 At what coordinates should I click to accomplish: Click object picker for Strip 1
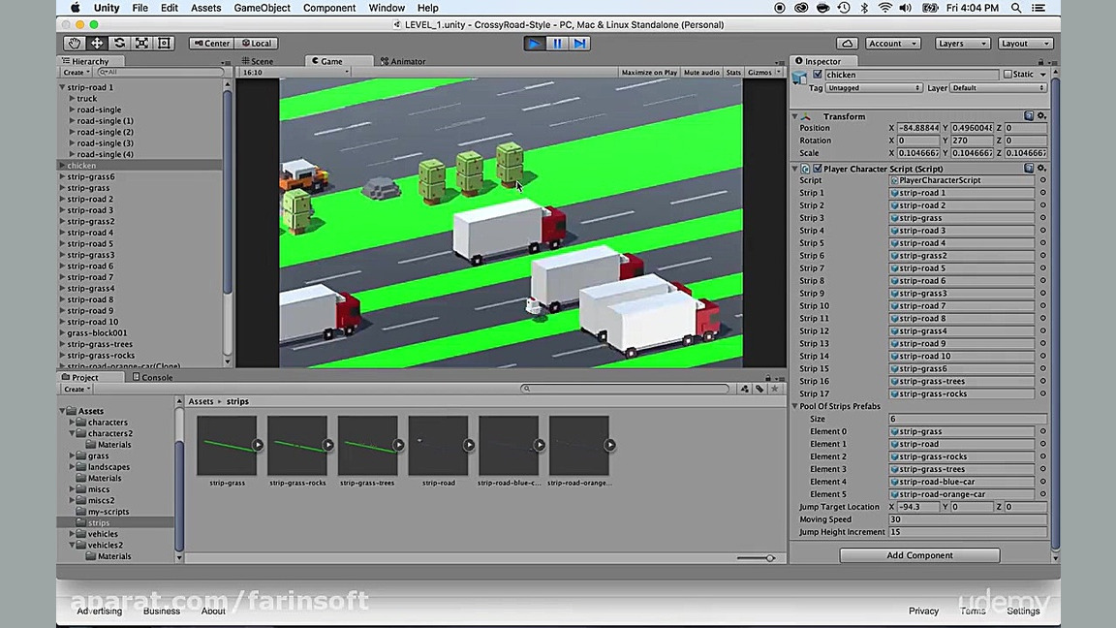(1042, 193)
